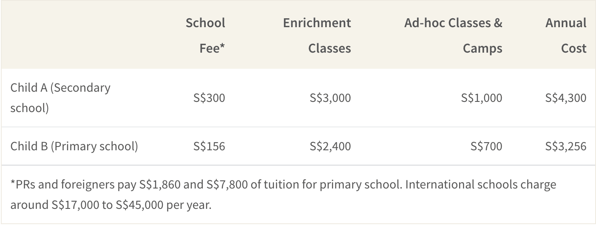Select the S$1,000 ad-hoc classes cell
The image size is (596, 225).
point(482,98)
